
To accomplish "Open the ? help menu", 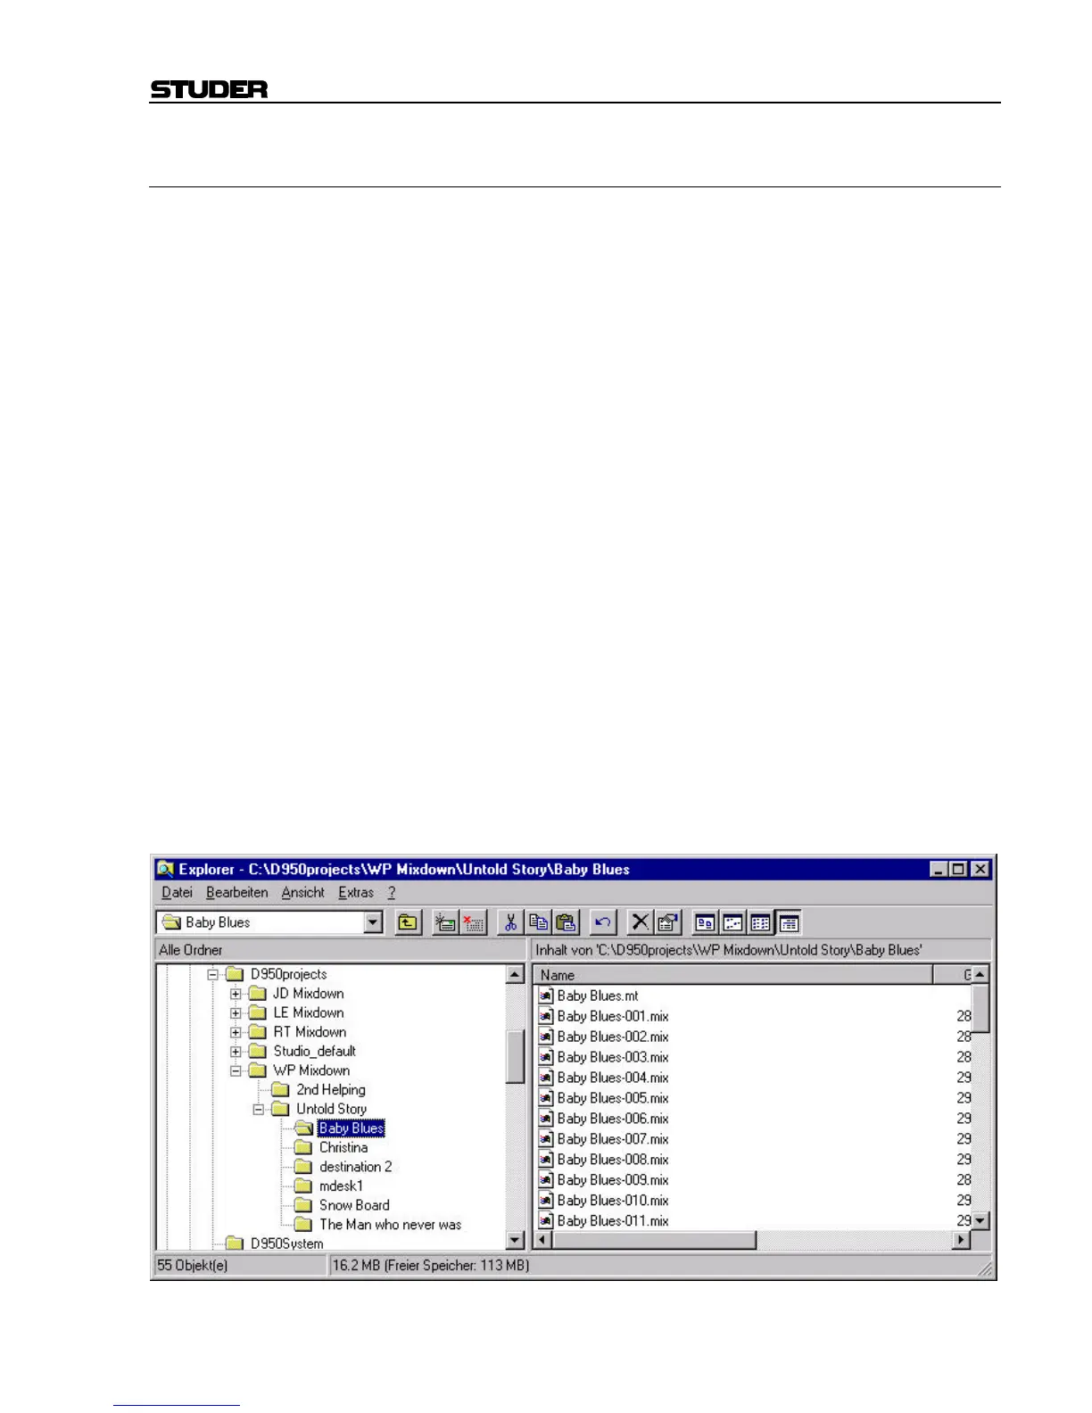I will pyautogui.click(x=392, y=892).
